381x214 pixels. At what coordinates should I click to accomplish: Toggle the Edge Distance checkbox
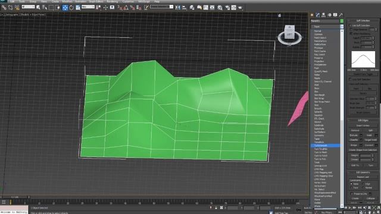tap(351, 30)
